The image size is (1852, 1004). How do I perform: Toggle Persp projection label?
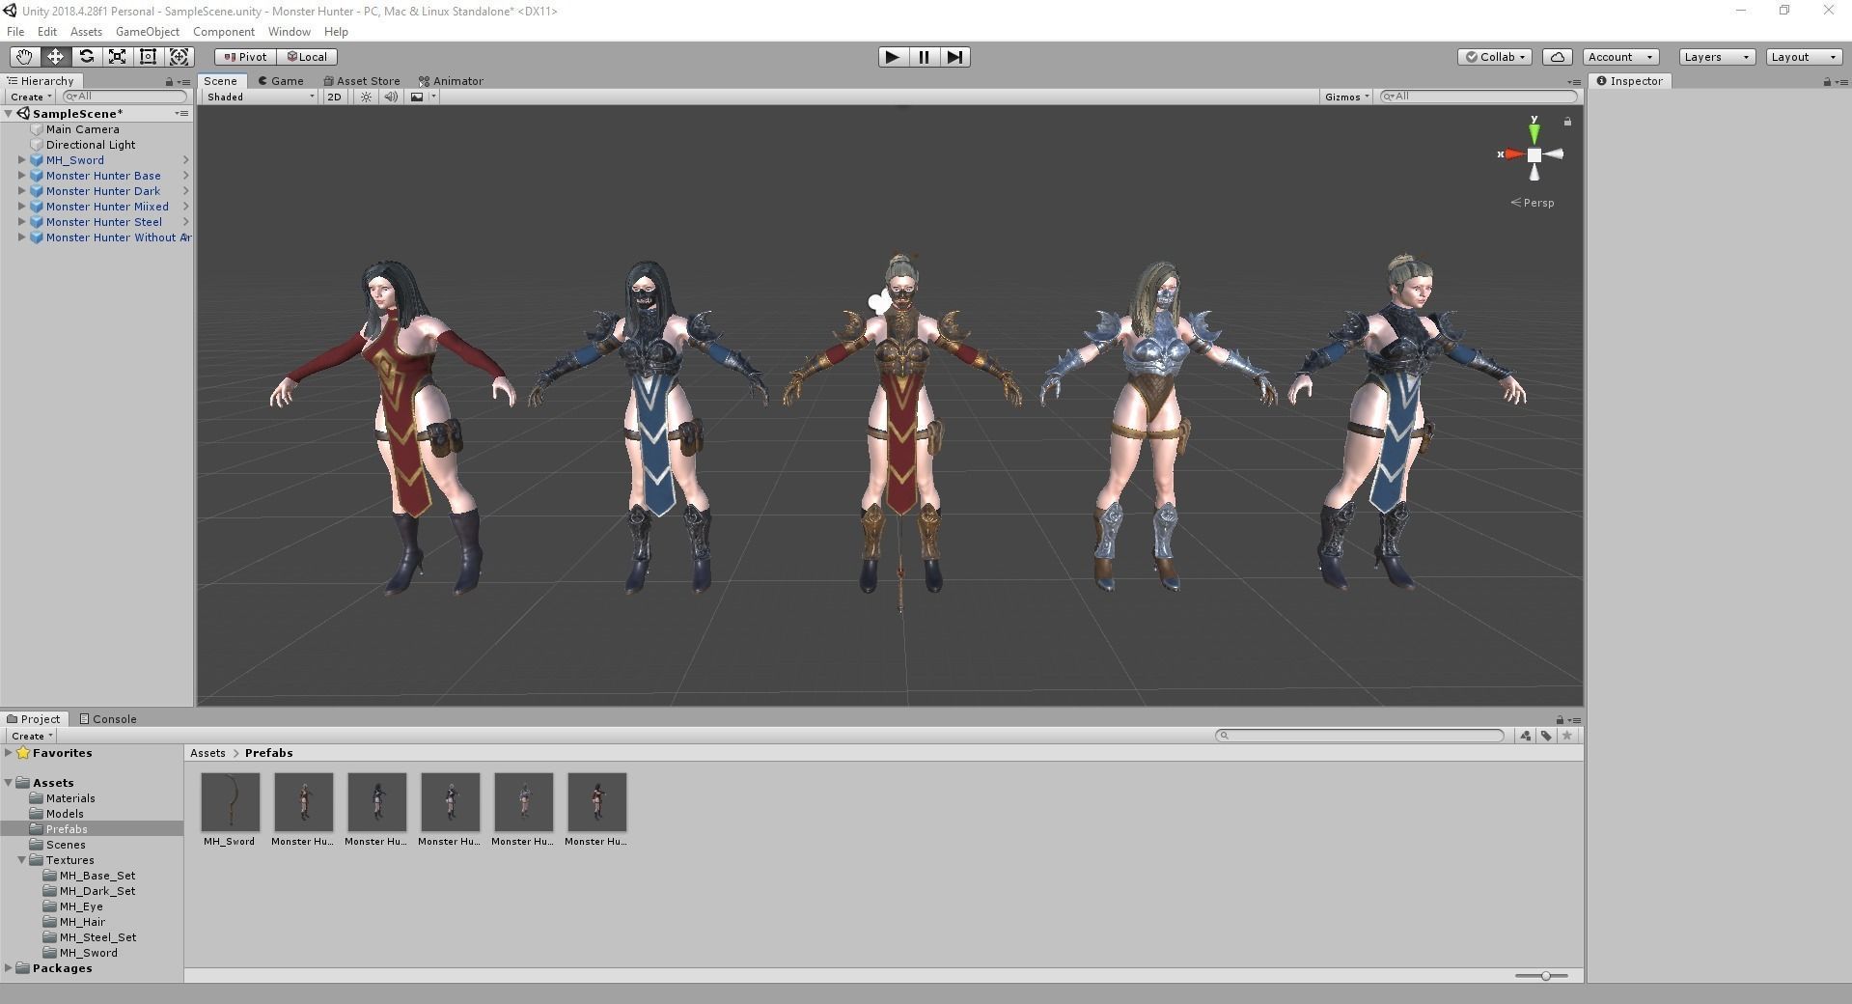click(x=1533, y=203)
